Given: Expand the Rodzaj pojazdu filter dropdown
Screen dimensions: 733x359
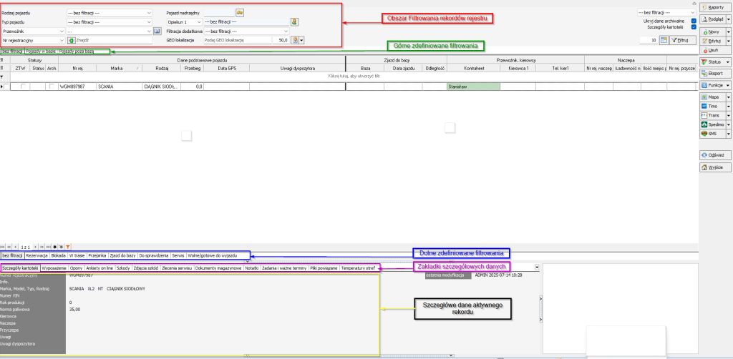Looking at the screenshot, I should [148, 13].
